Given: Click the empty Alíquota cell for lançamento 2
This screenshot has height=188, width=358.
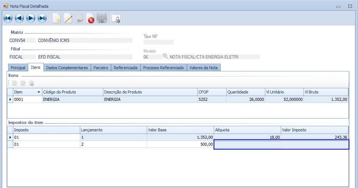Looking at the screenshot, I should [247, 145].
